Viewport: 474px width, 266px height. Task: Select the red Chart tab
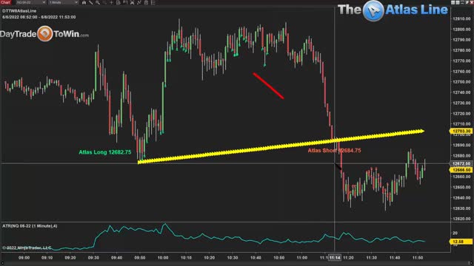point(5,2)
